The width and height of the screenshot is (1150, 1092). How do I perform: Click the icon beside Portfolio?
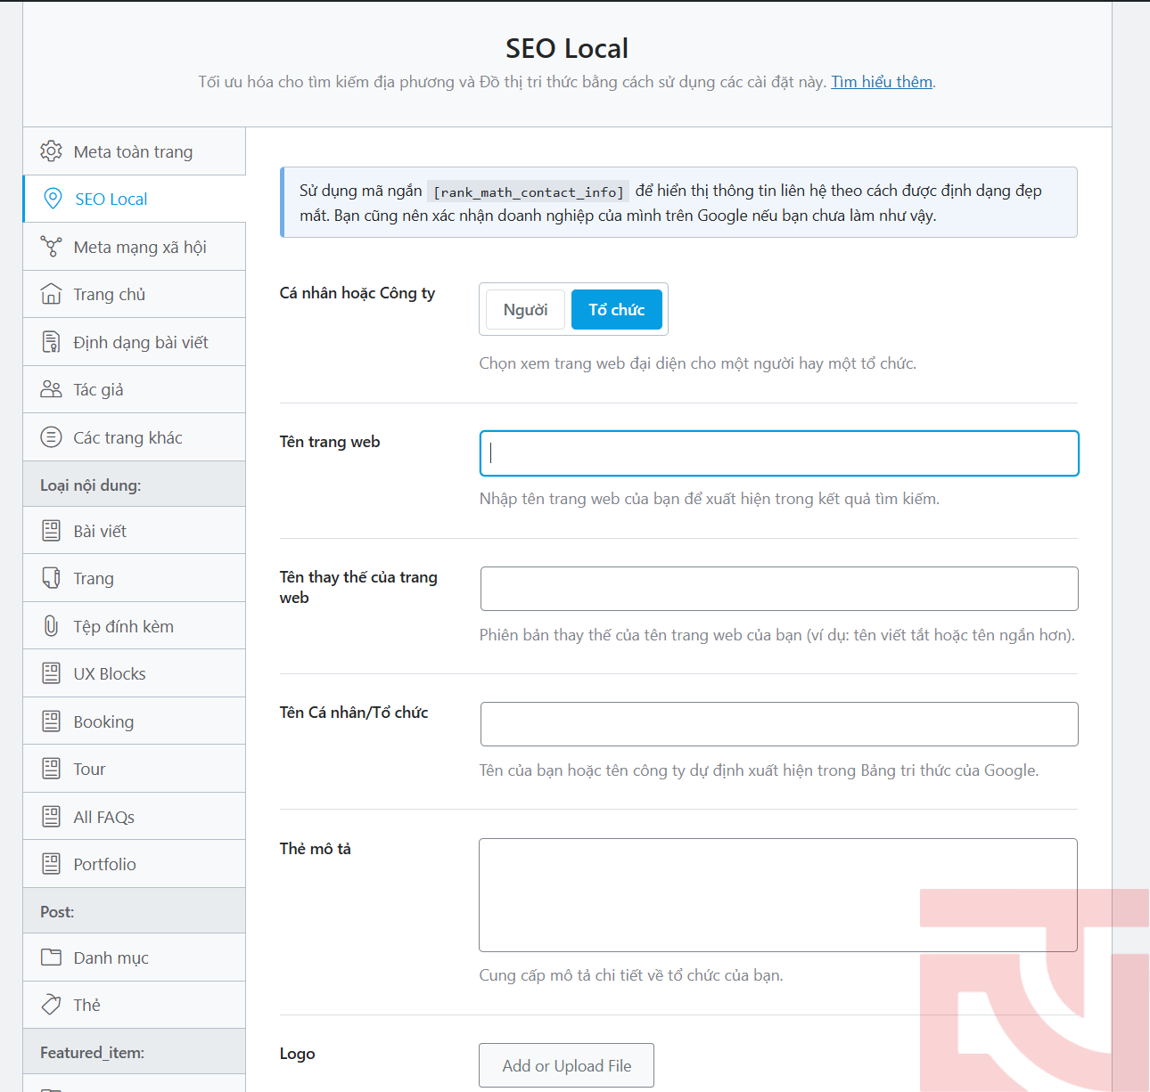tap(52, 864)
